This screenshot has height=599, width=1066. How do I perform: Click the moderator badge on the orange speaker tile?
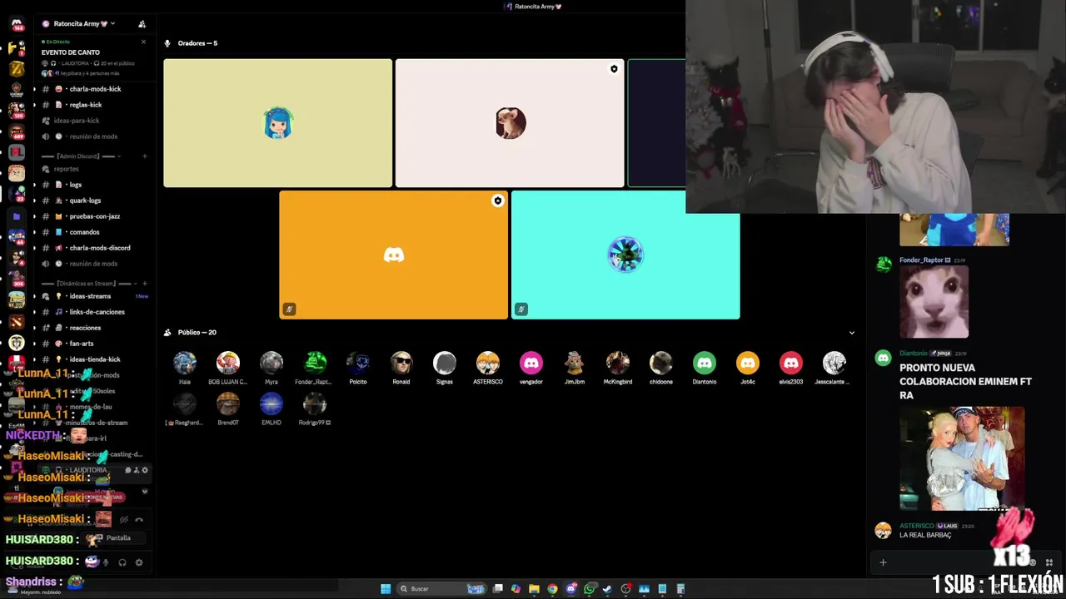click(497, 200)
